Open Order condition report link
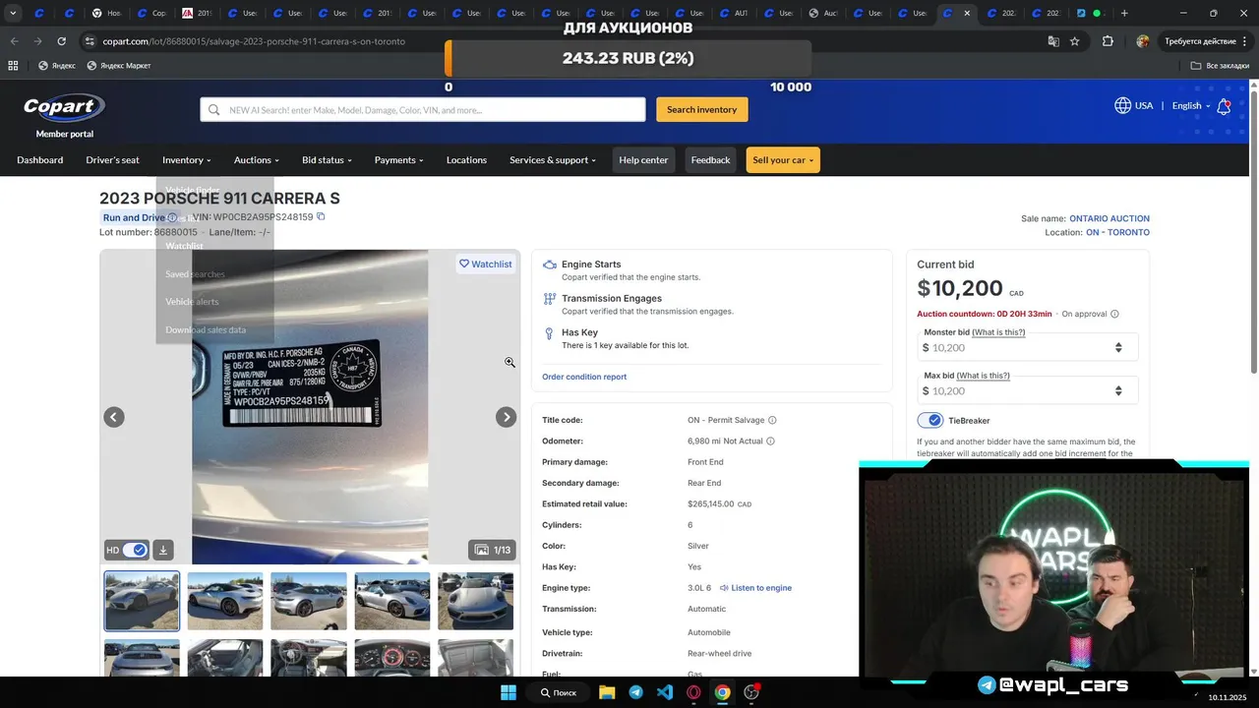This screenshot has height=708, width=1259. pyautogui.click(x=584, y=377)
